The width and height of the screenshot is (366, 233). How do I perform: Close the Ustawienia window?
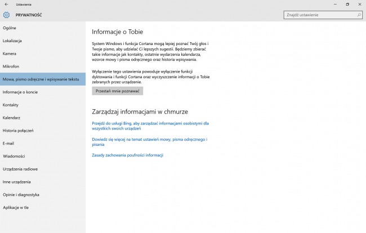(x=360, y=4)
